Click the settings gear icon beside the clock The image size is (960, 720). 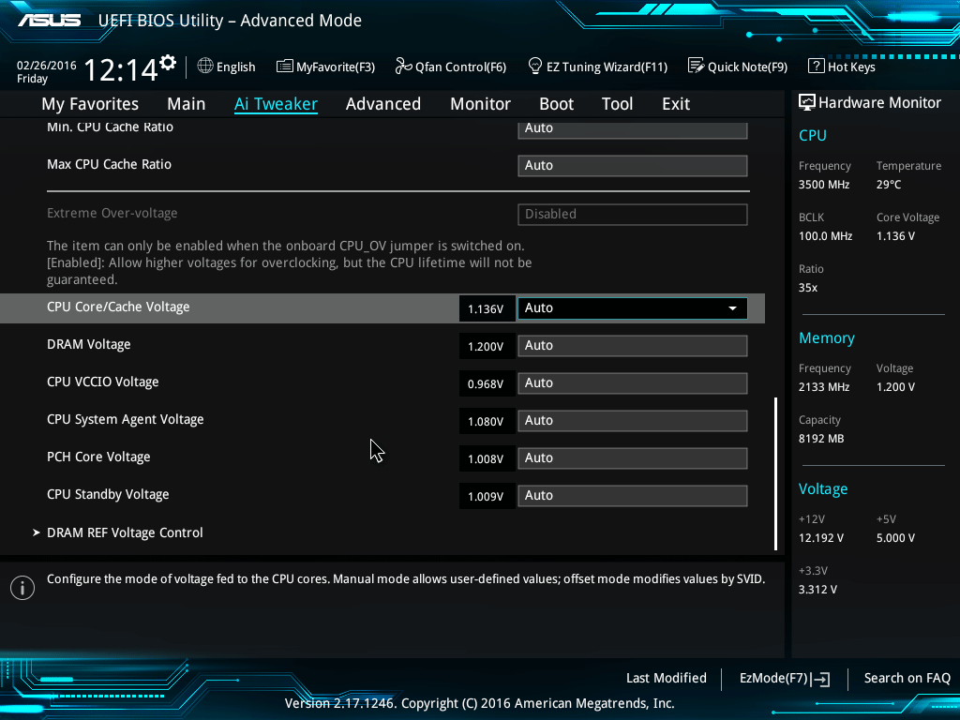click(x=168, y=63)
